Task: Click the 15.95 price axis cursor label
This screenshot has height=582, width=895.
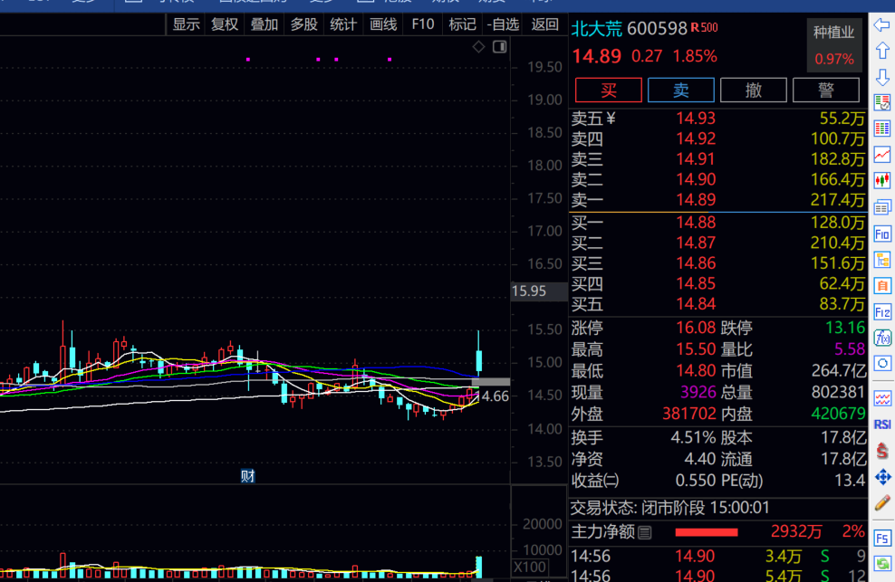Action: tap(539, 291)
